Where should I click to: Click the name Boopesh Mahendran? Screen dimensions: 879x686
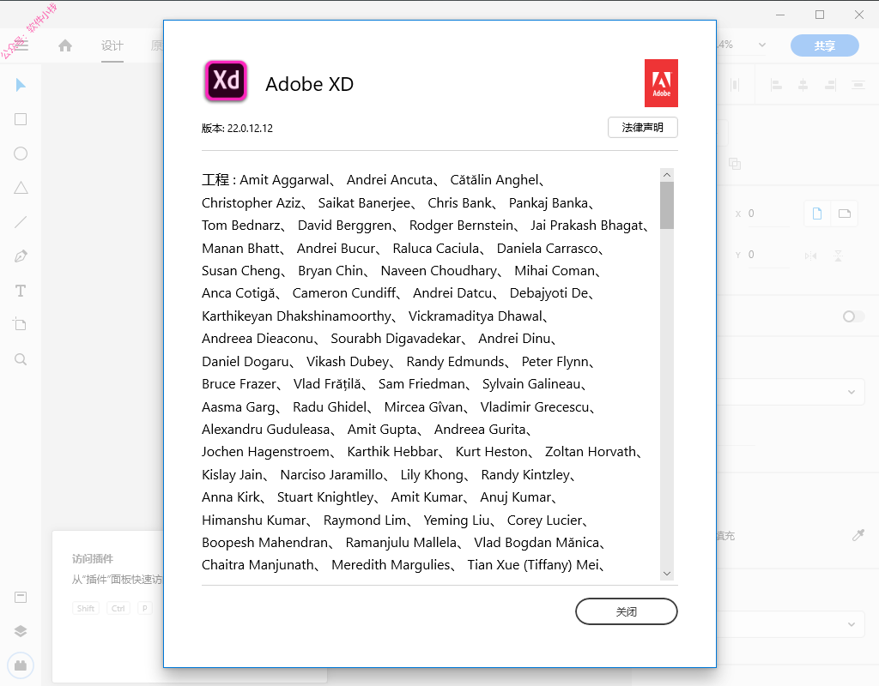pos(264,542)
